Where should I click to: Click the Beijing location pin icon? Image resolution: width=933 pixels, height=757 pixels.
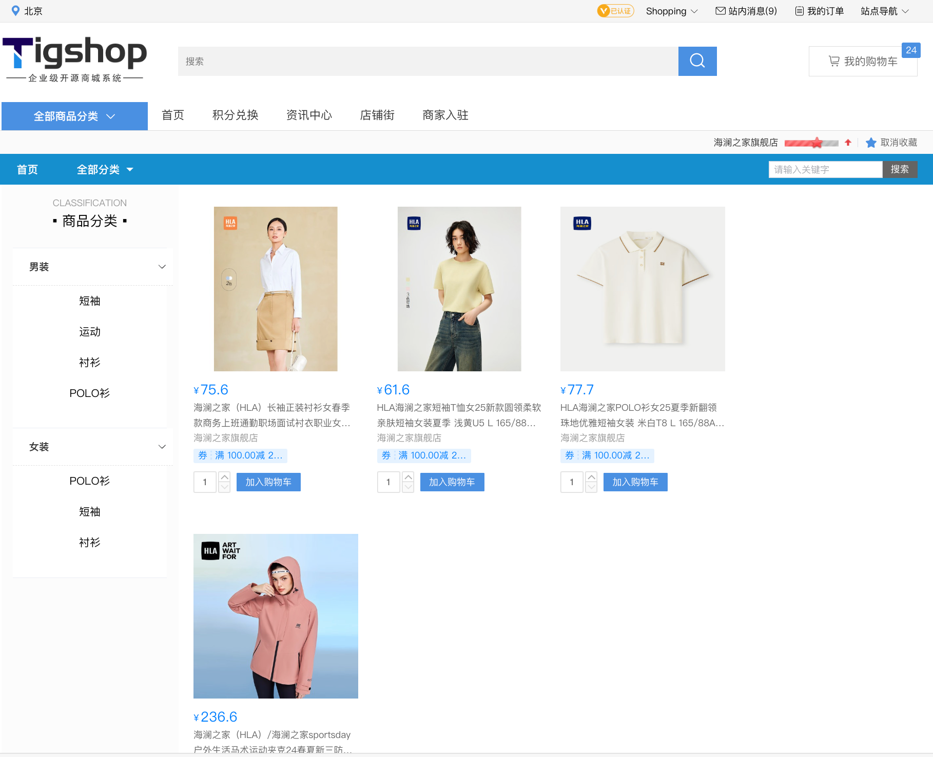[x=15, y=11]
